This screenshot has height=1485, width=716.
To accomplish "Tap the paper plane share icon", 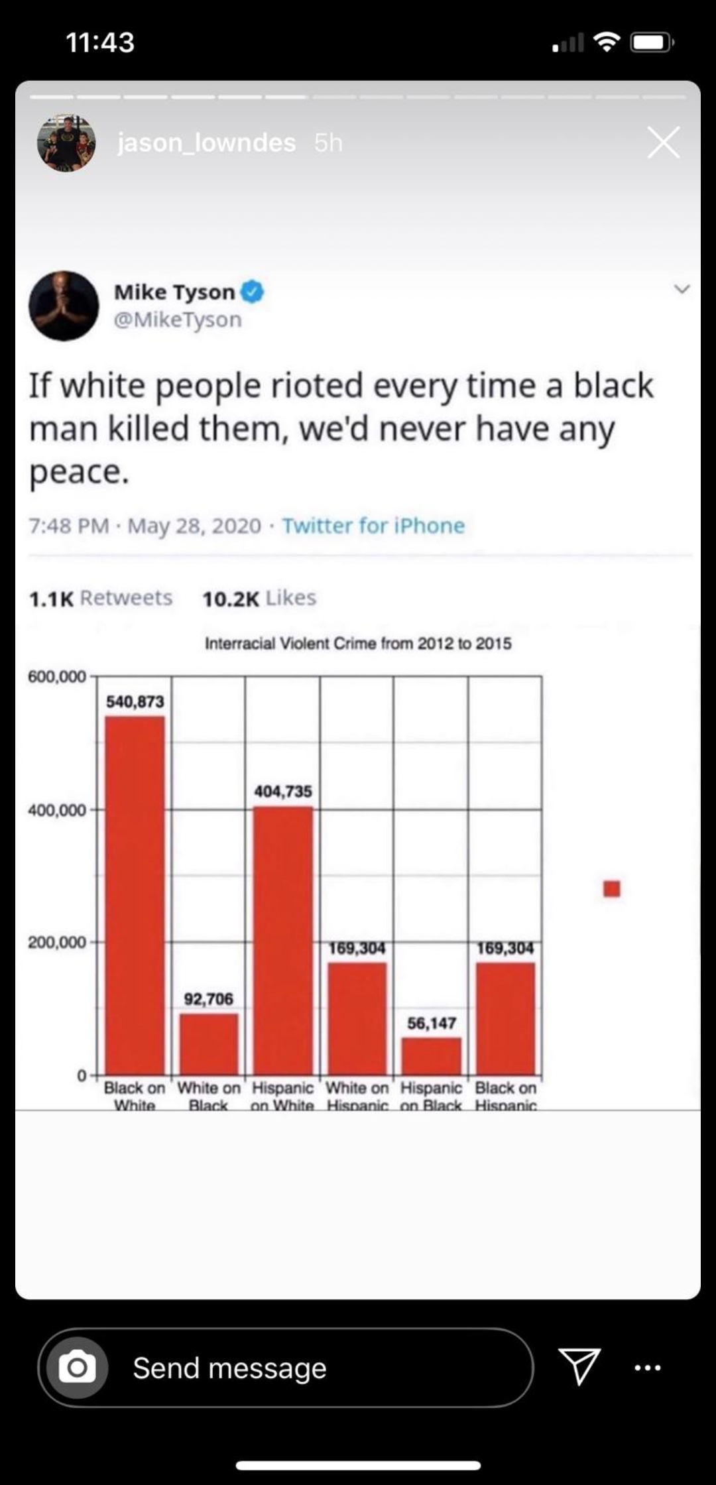I will 579,1366.
